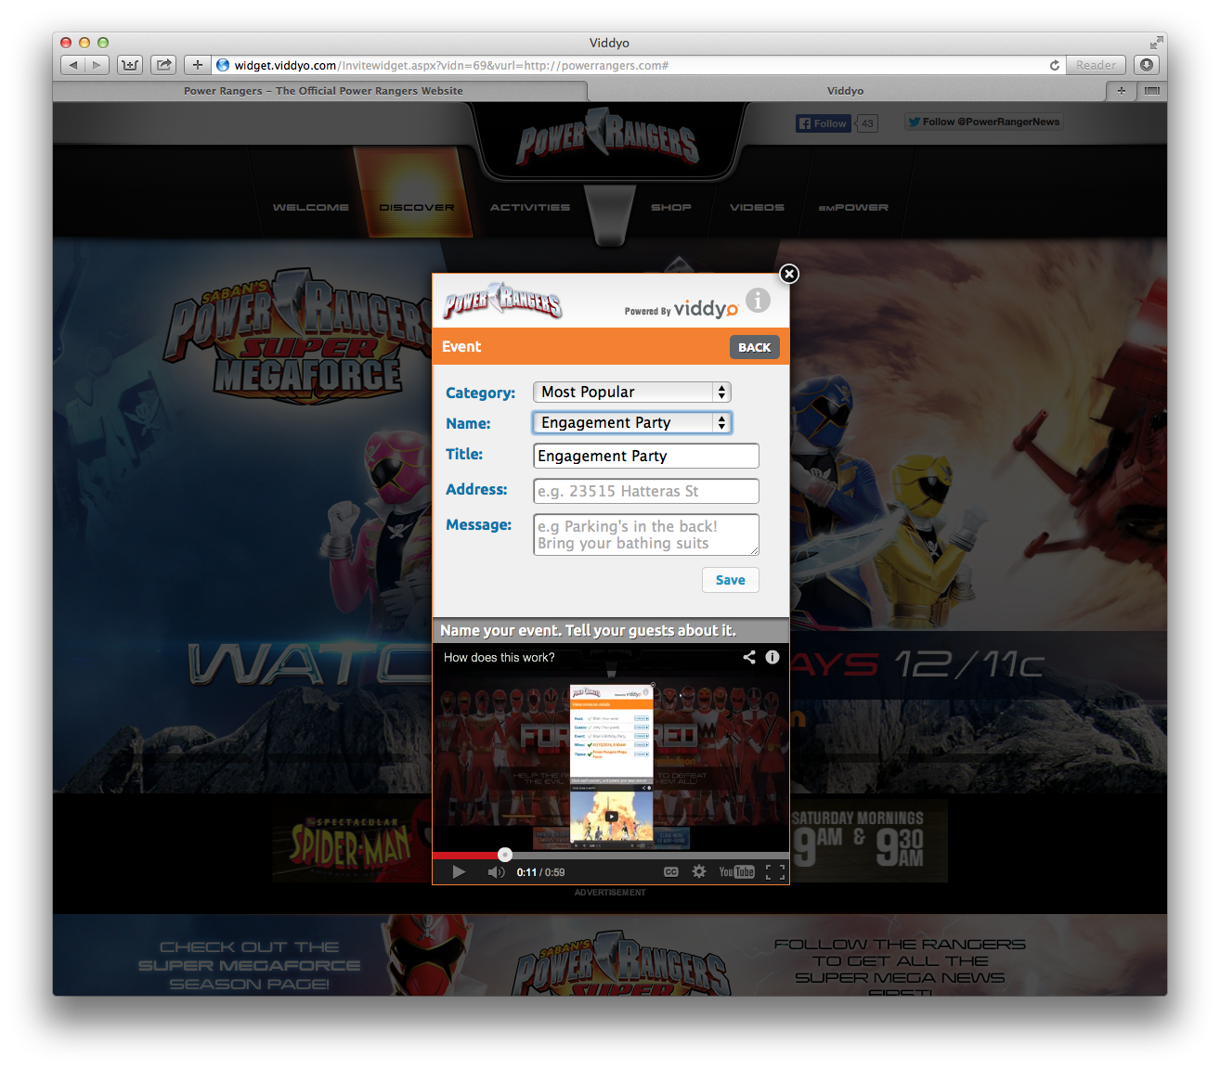Move the video progress scrubber handle
The height and width of the screenshot is (1069, 1220).
(505, 855)
